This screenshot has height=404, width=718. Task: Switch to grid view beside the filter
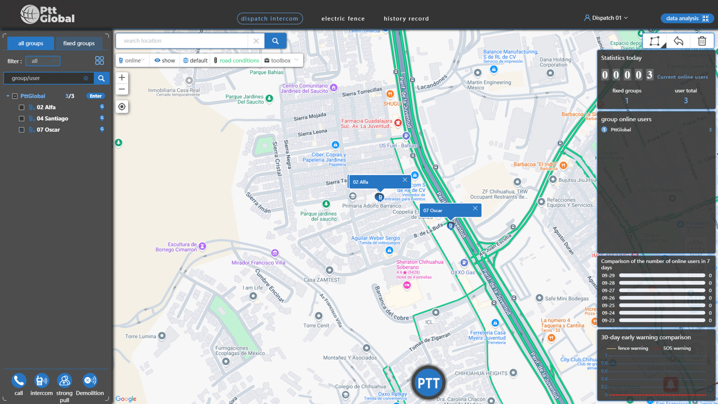100,61
